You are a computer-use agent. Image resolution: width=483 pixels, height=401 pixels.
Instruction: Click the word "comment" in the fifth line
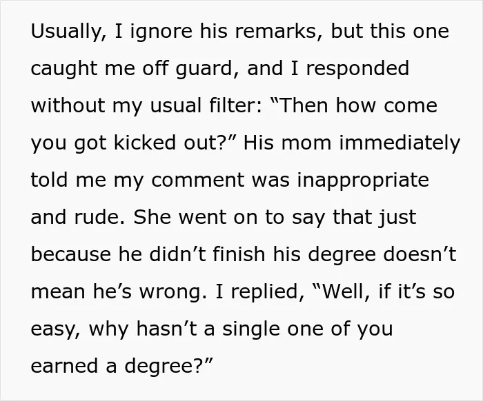tap(197, 181)
